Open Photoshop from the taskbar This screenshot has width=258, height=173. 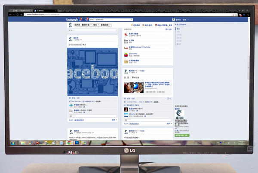77,143
